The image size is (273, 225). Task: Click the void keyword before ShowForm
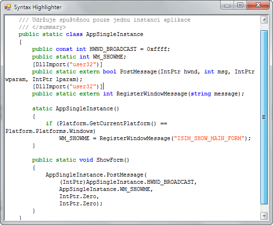86,160
